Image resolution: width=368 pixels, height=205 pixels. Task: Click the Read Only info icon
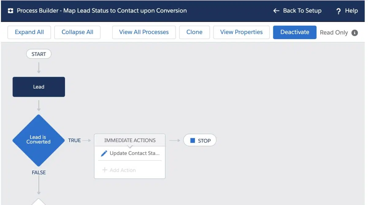click(x=355, y=33)
